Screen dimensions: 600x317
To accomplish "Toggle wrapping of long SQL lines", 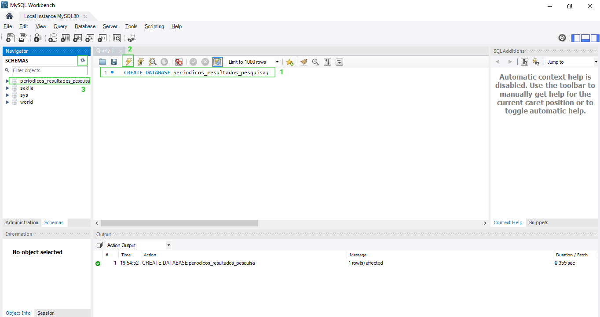I will click(339, 62).
